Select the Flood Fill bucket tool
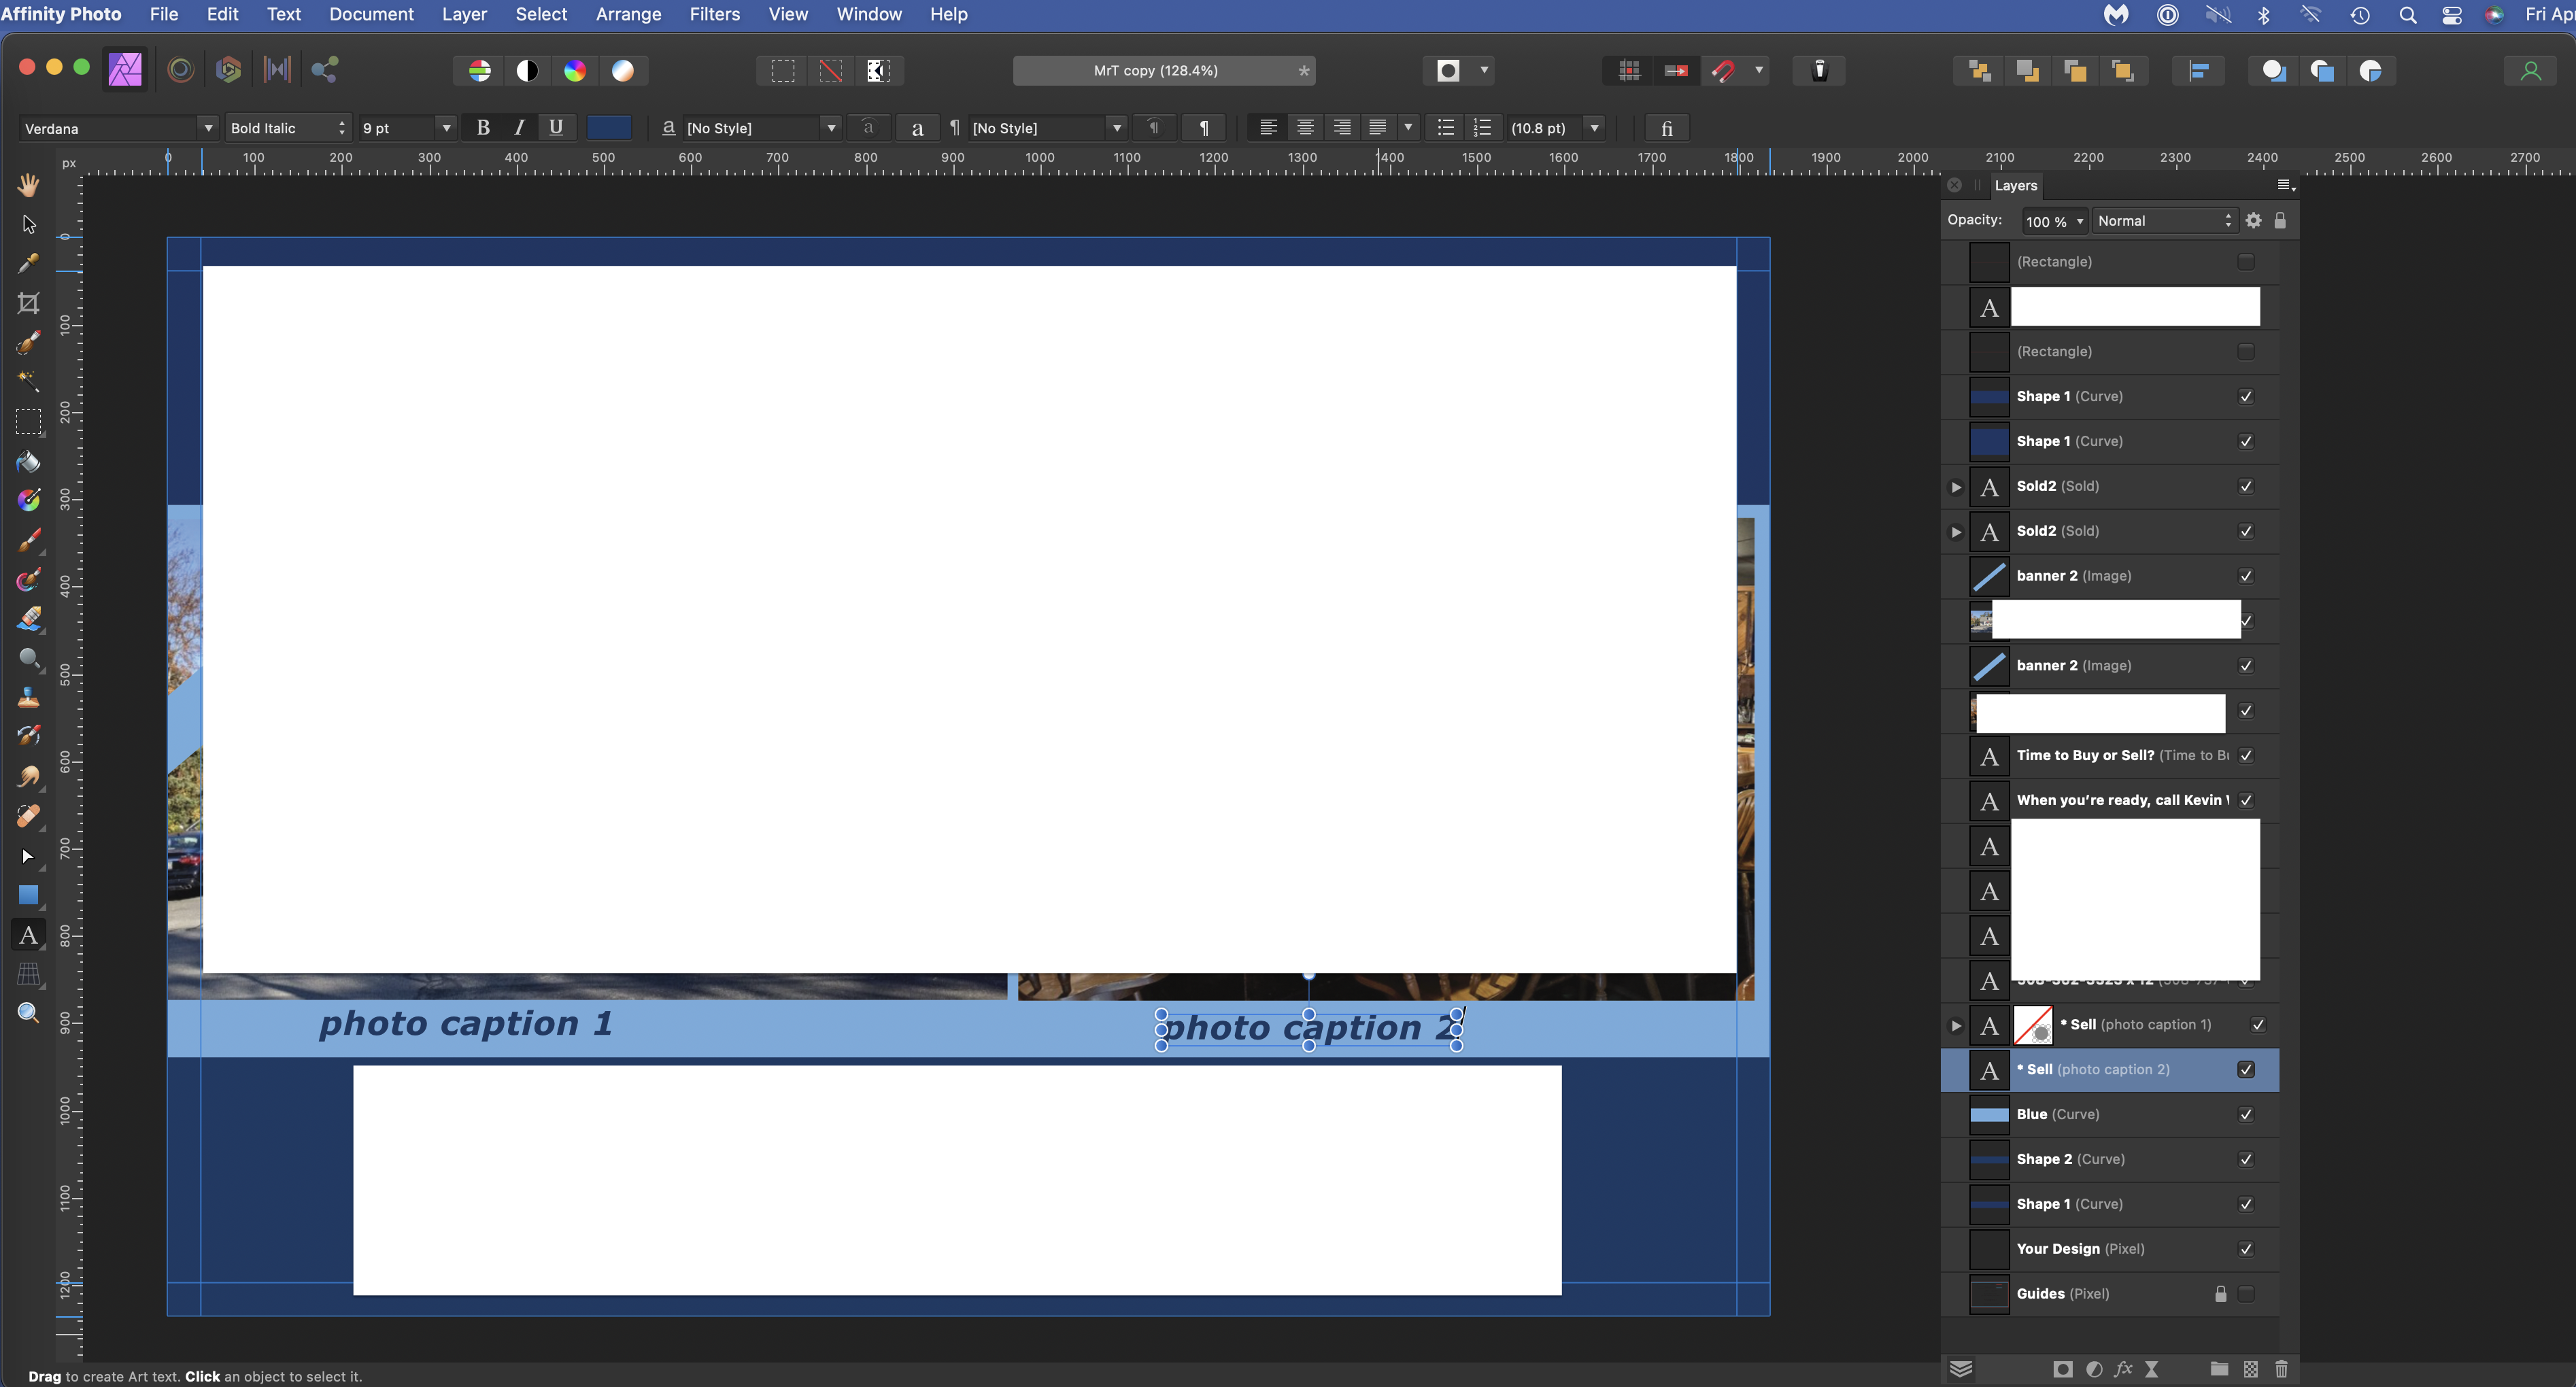The width and height of the screenshot is (2576, 1387). [28, 461]
